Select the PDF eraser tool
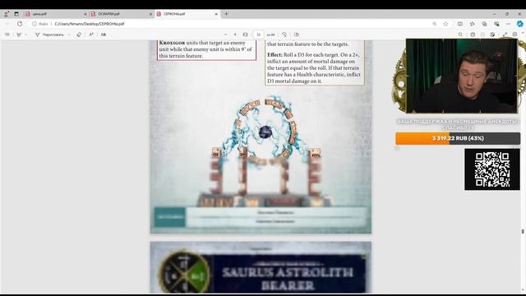 (x=79, y=35)
